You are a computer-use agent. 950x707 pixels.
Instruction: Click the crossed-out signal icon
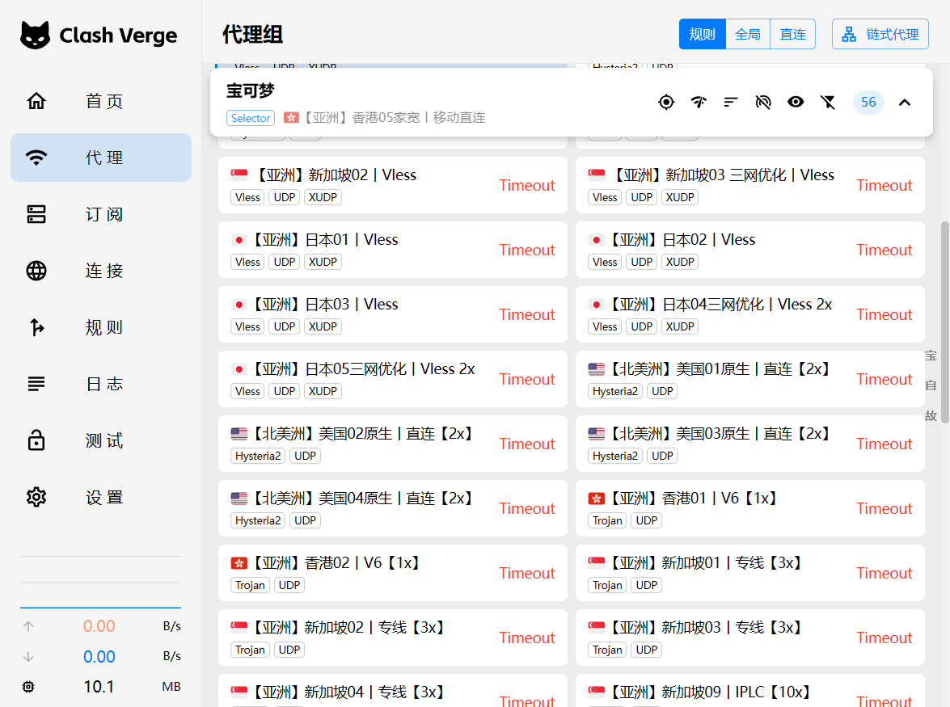point(763,103)
